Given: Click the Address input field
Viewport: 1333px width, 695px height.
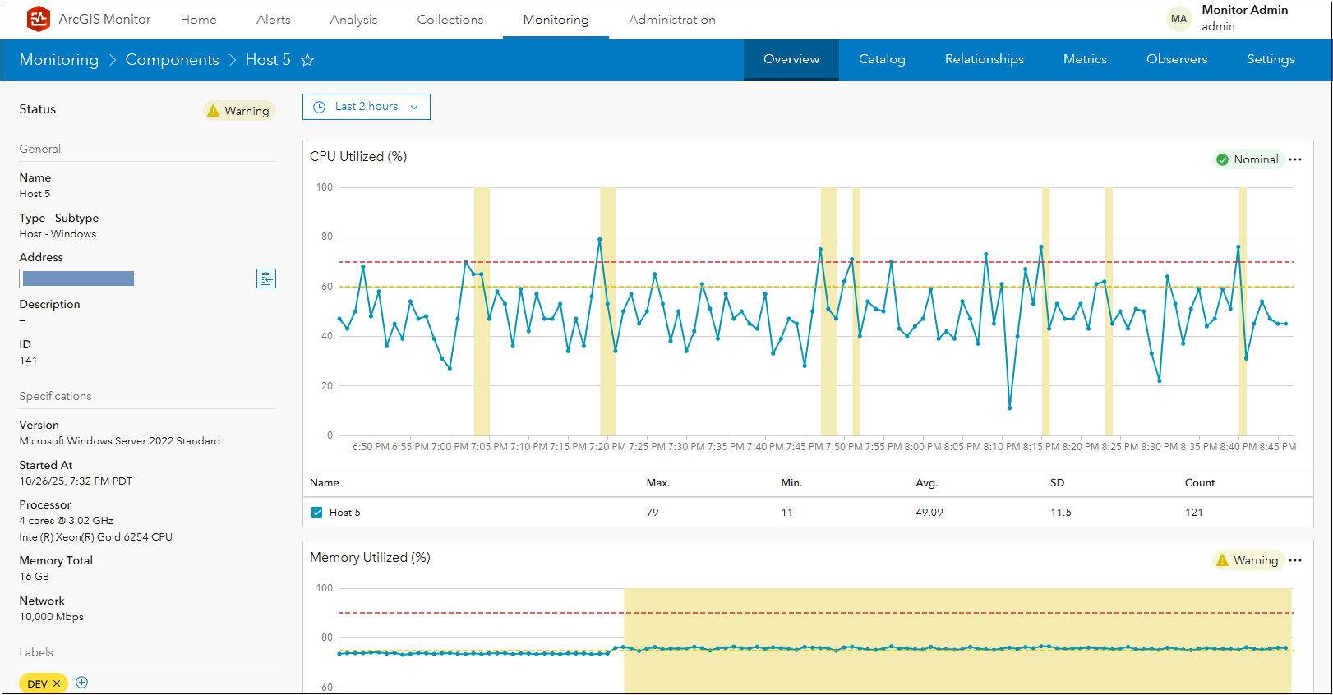Looking at the screenshot, I should 137,279.
